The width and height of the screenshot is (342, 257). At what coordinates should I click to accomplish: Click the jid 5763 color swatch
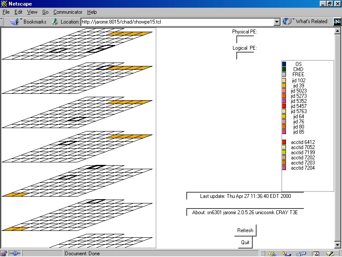click(284, 111)
